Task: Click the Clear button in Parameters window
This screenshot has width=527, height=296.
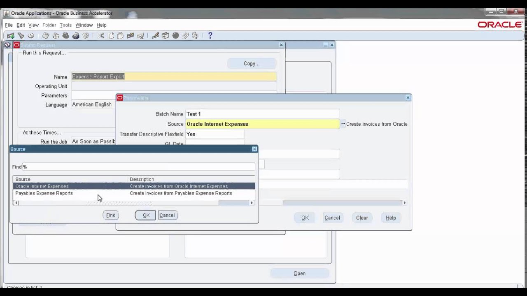Action: coord(362,218)
